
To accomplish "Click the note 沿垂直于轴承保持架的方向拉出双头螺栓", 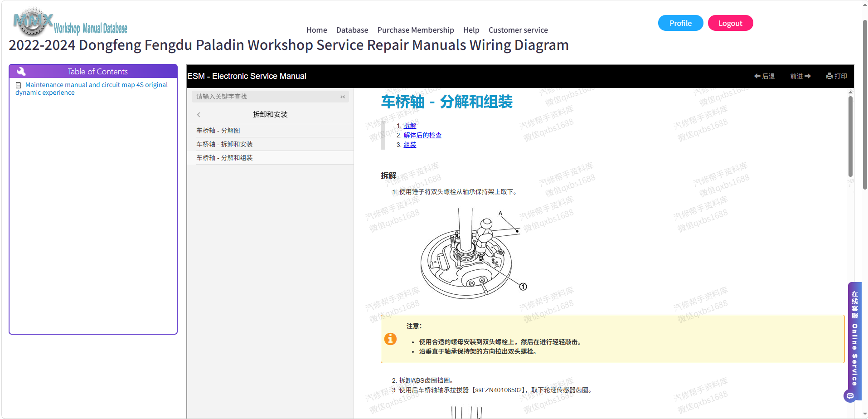I will click(x=478, y=351).
